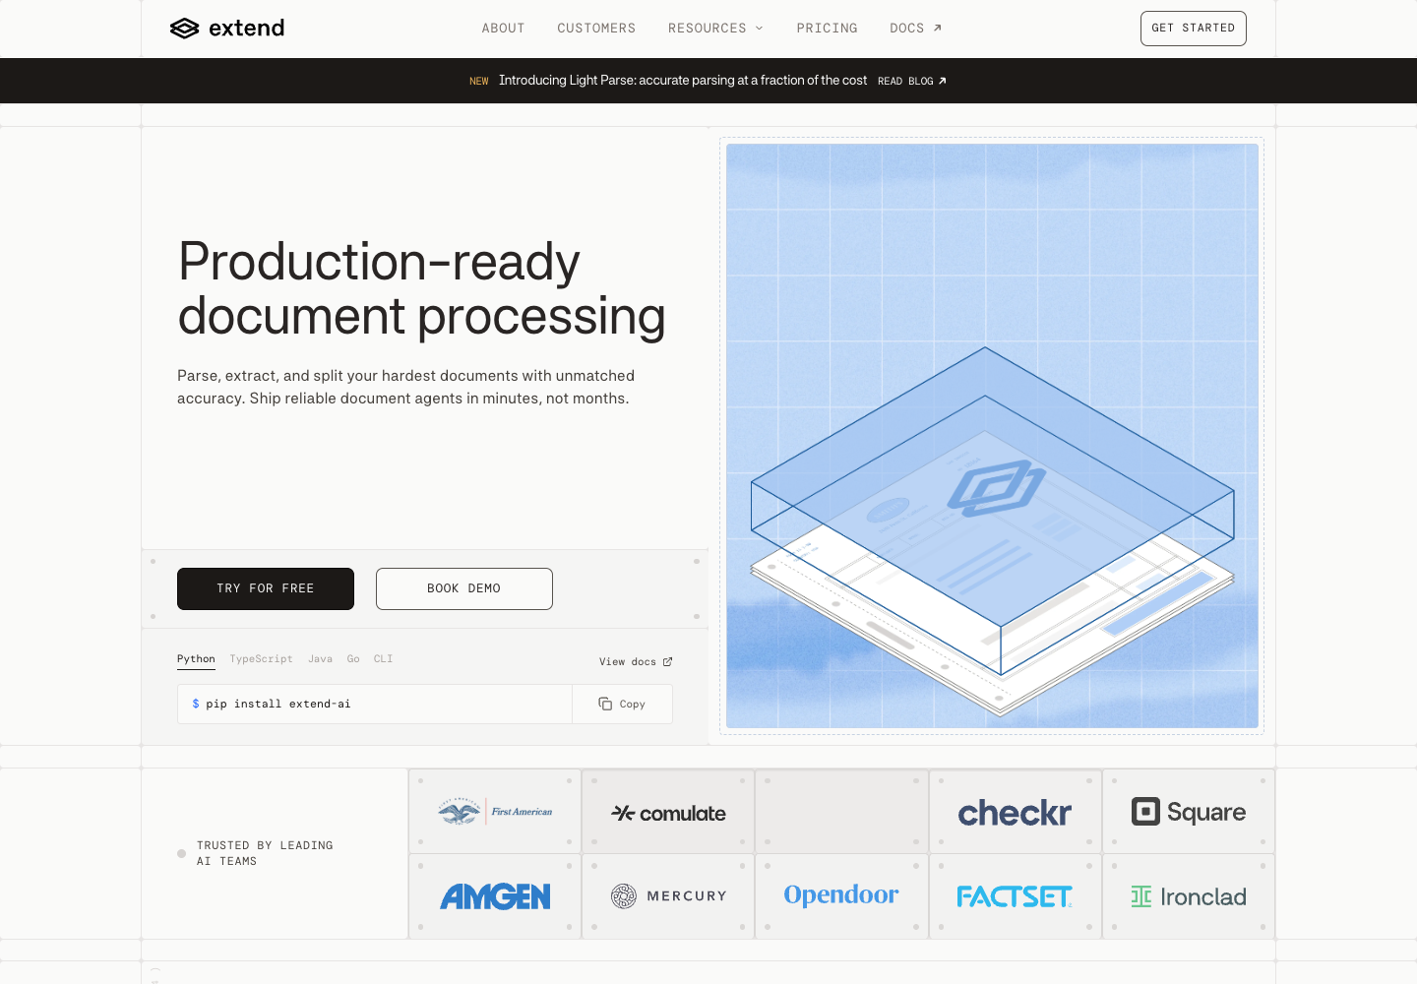Viewport: 1417px width, 984px height.
Task: Click the extend logo icon
Action: click(x=184, y=29)
